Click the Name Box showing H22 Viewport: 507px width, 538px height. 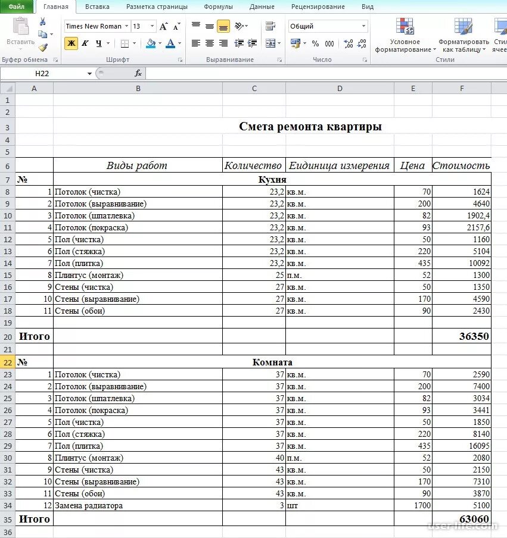tap(42, 73)
